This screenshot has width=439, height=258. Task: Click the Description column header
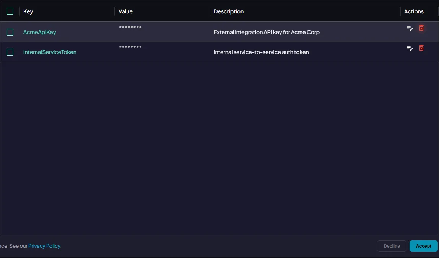coord(228,11)
